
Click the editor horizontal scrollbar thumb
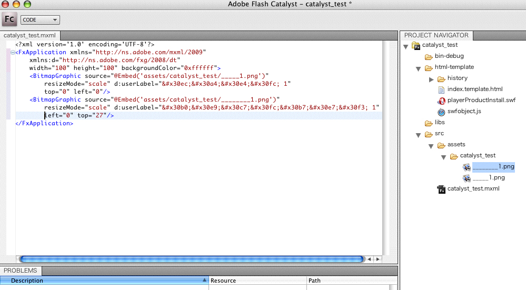[x=192, y=259]
